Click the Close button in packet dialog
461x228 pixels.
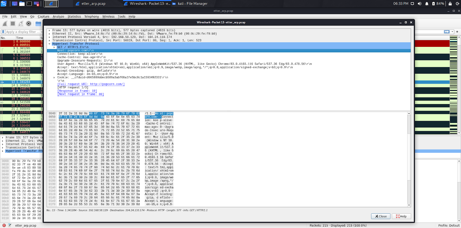[x=381, y=216]
